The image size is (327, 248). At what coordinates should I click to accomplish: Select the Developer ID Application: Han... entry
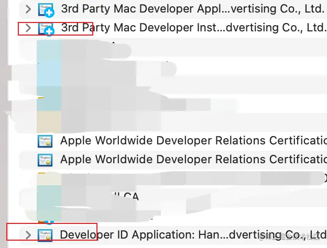193,235
